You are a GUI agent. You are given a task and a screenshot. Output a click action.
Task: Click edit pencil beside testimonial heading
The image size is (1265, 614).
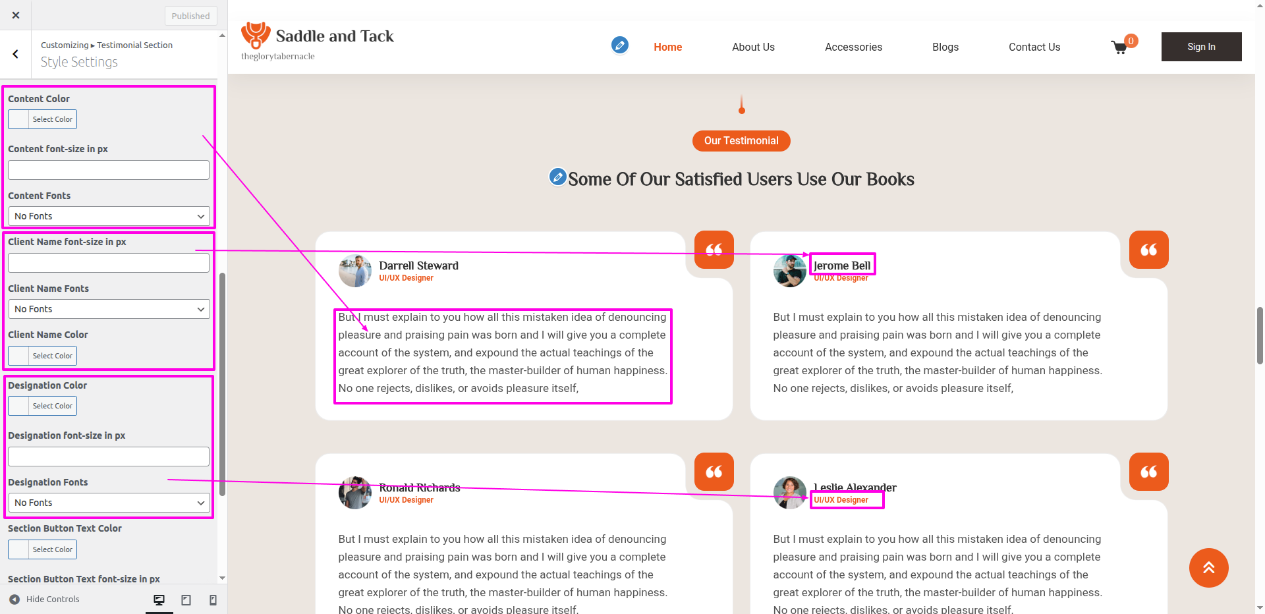[x=557, y=177]
